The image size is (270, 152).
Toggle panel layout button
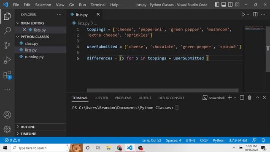click(224, 5)
